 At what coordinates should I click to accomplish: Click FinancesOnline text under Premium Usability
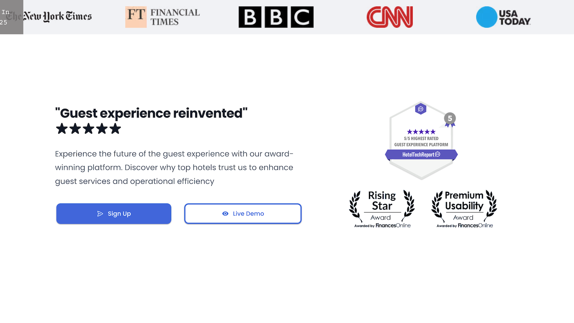click(x=475, y=226)
